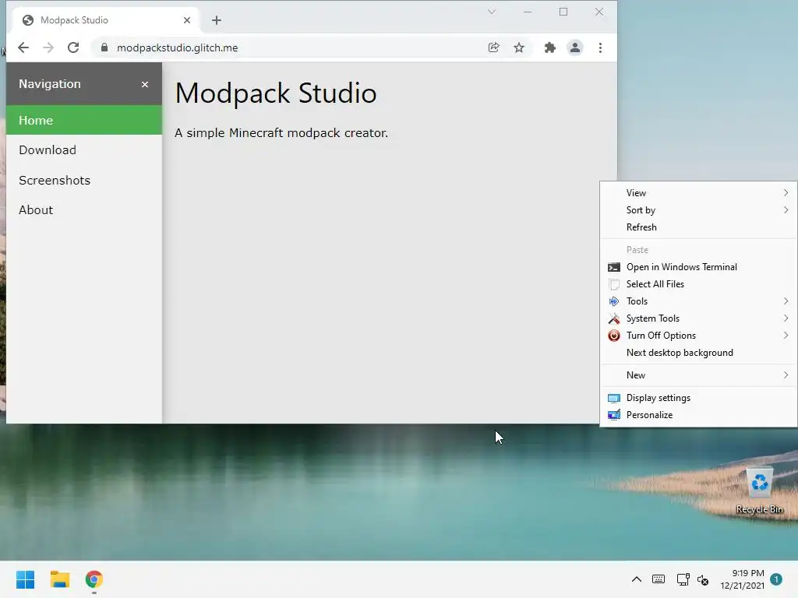Expand the System Tools submenu
798x598 pixels.
tap(698, 318)
